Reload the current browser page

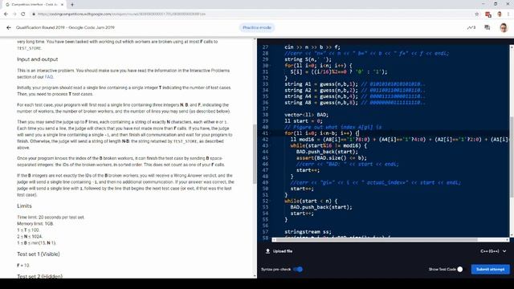23,14
